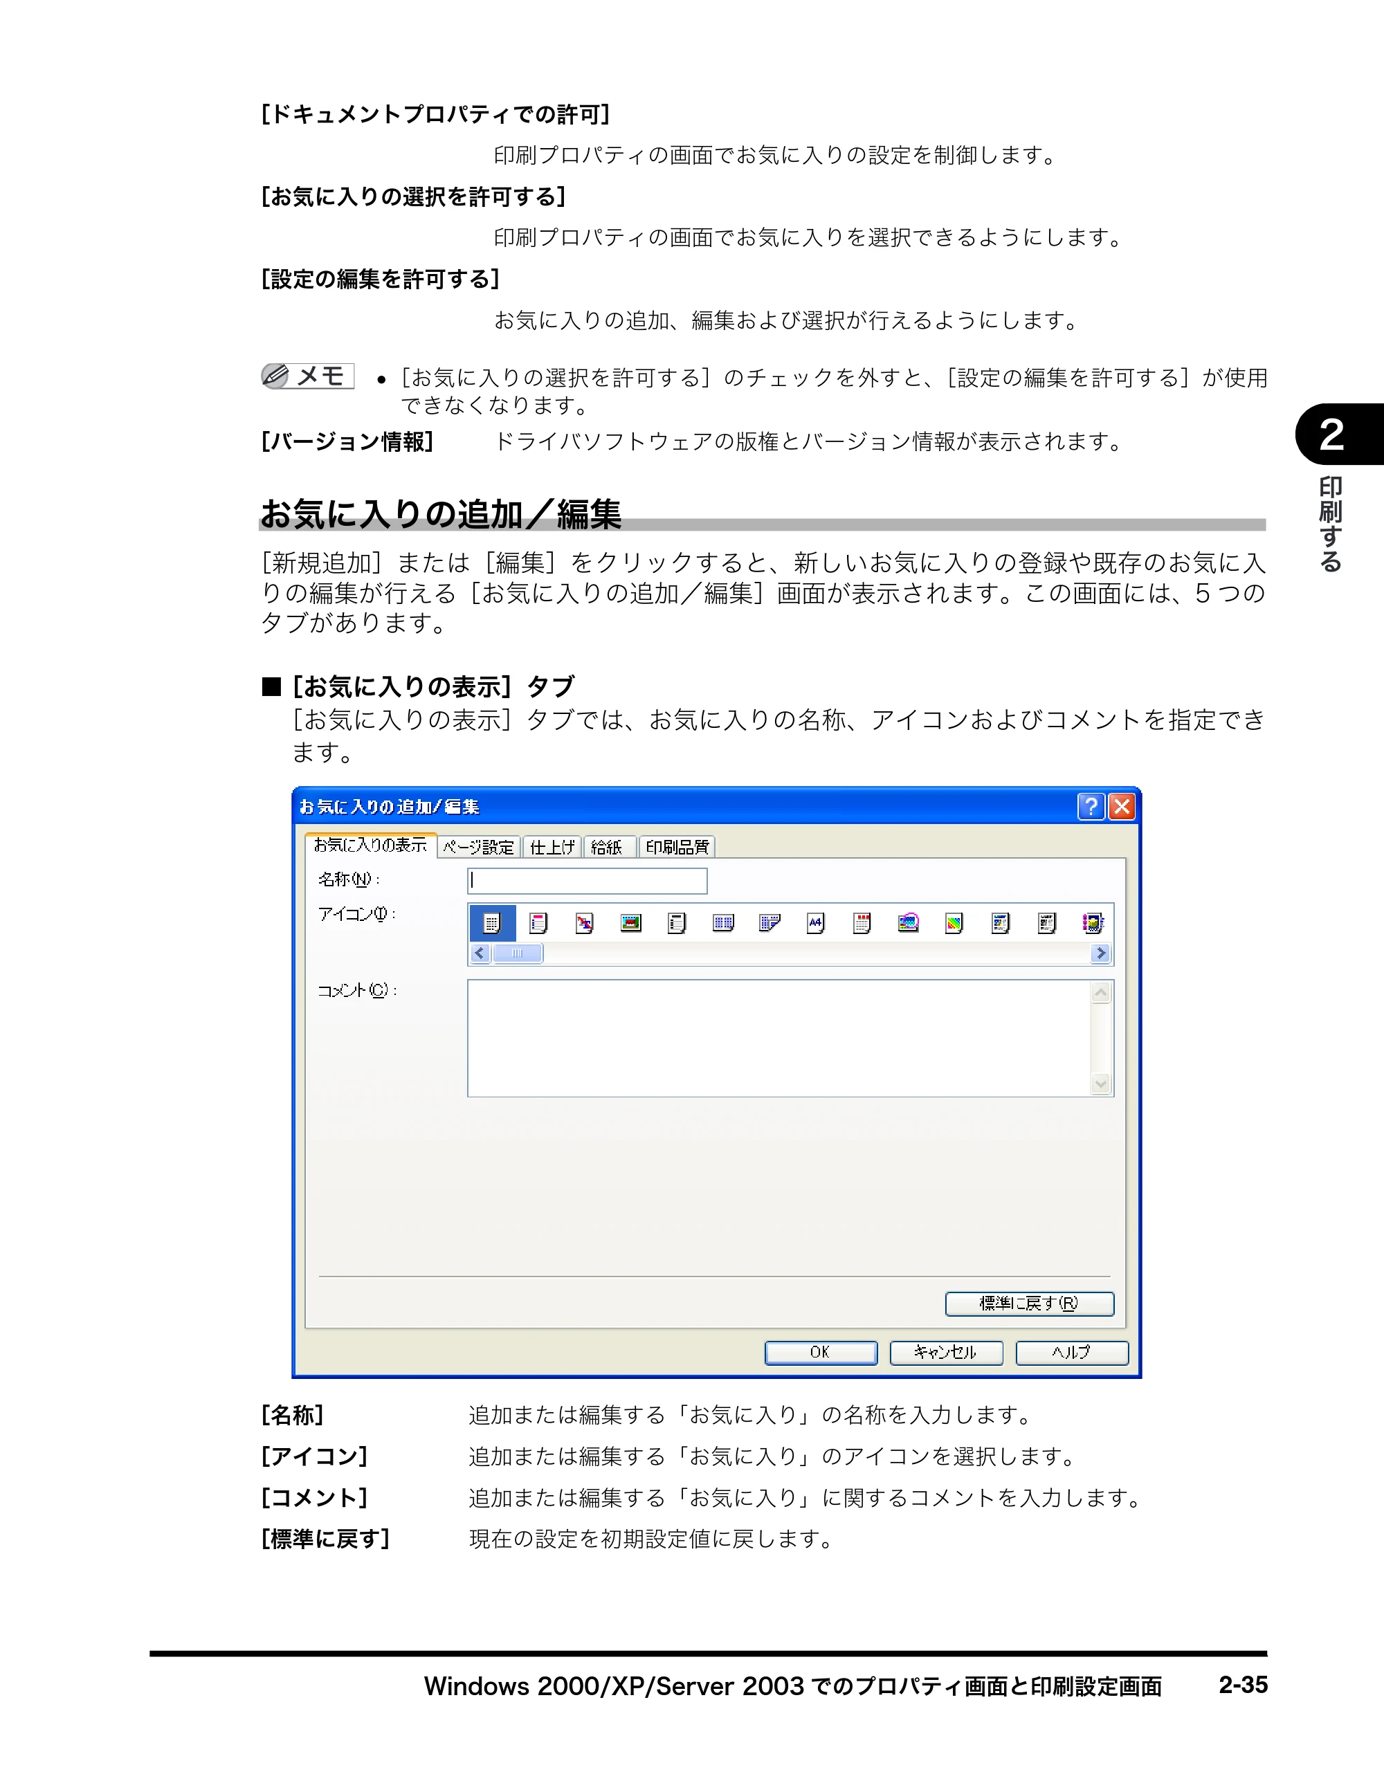This screenshot has height=1783, width=1384.
Task: Select the page icon with red top squares
Action: (x=862, y=924)
